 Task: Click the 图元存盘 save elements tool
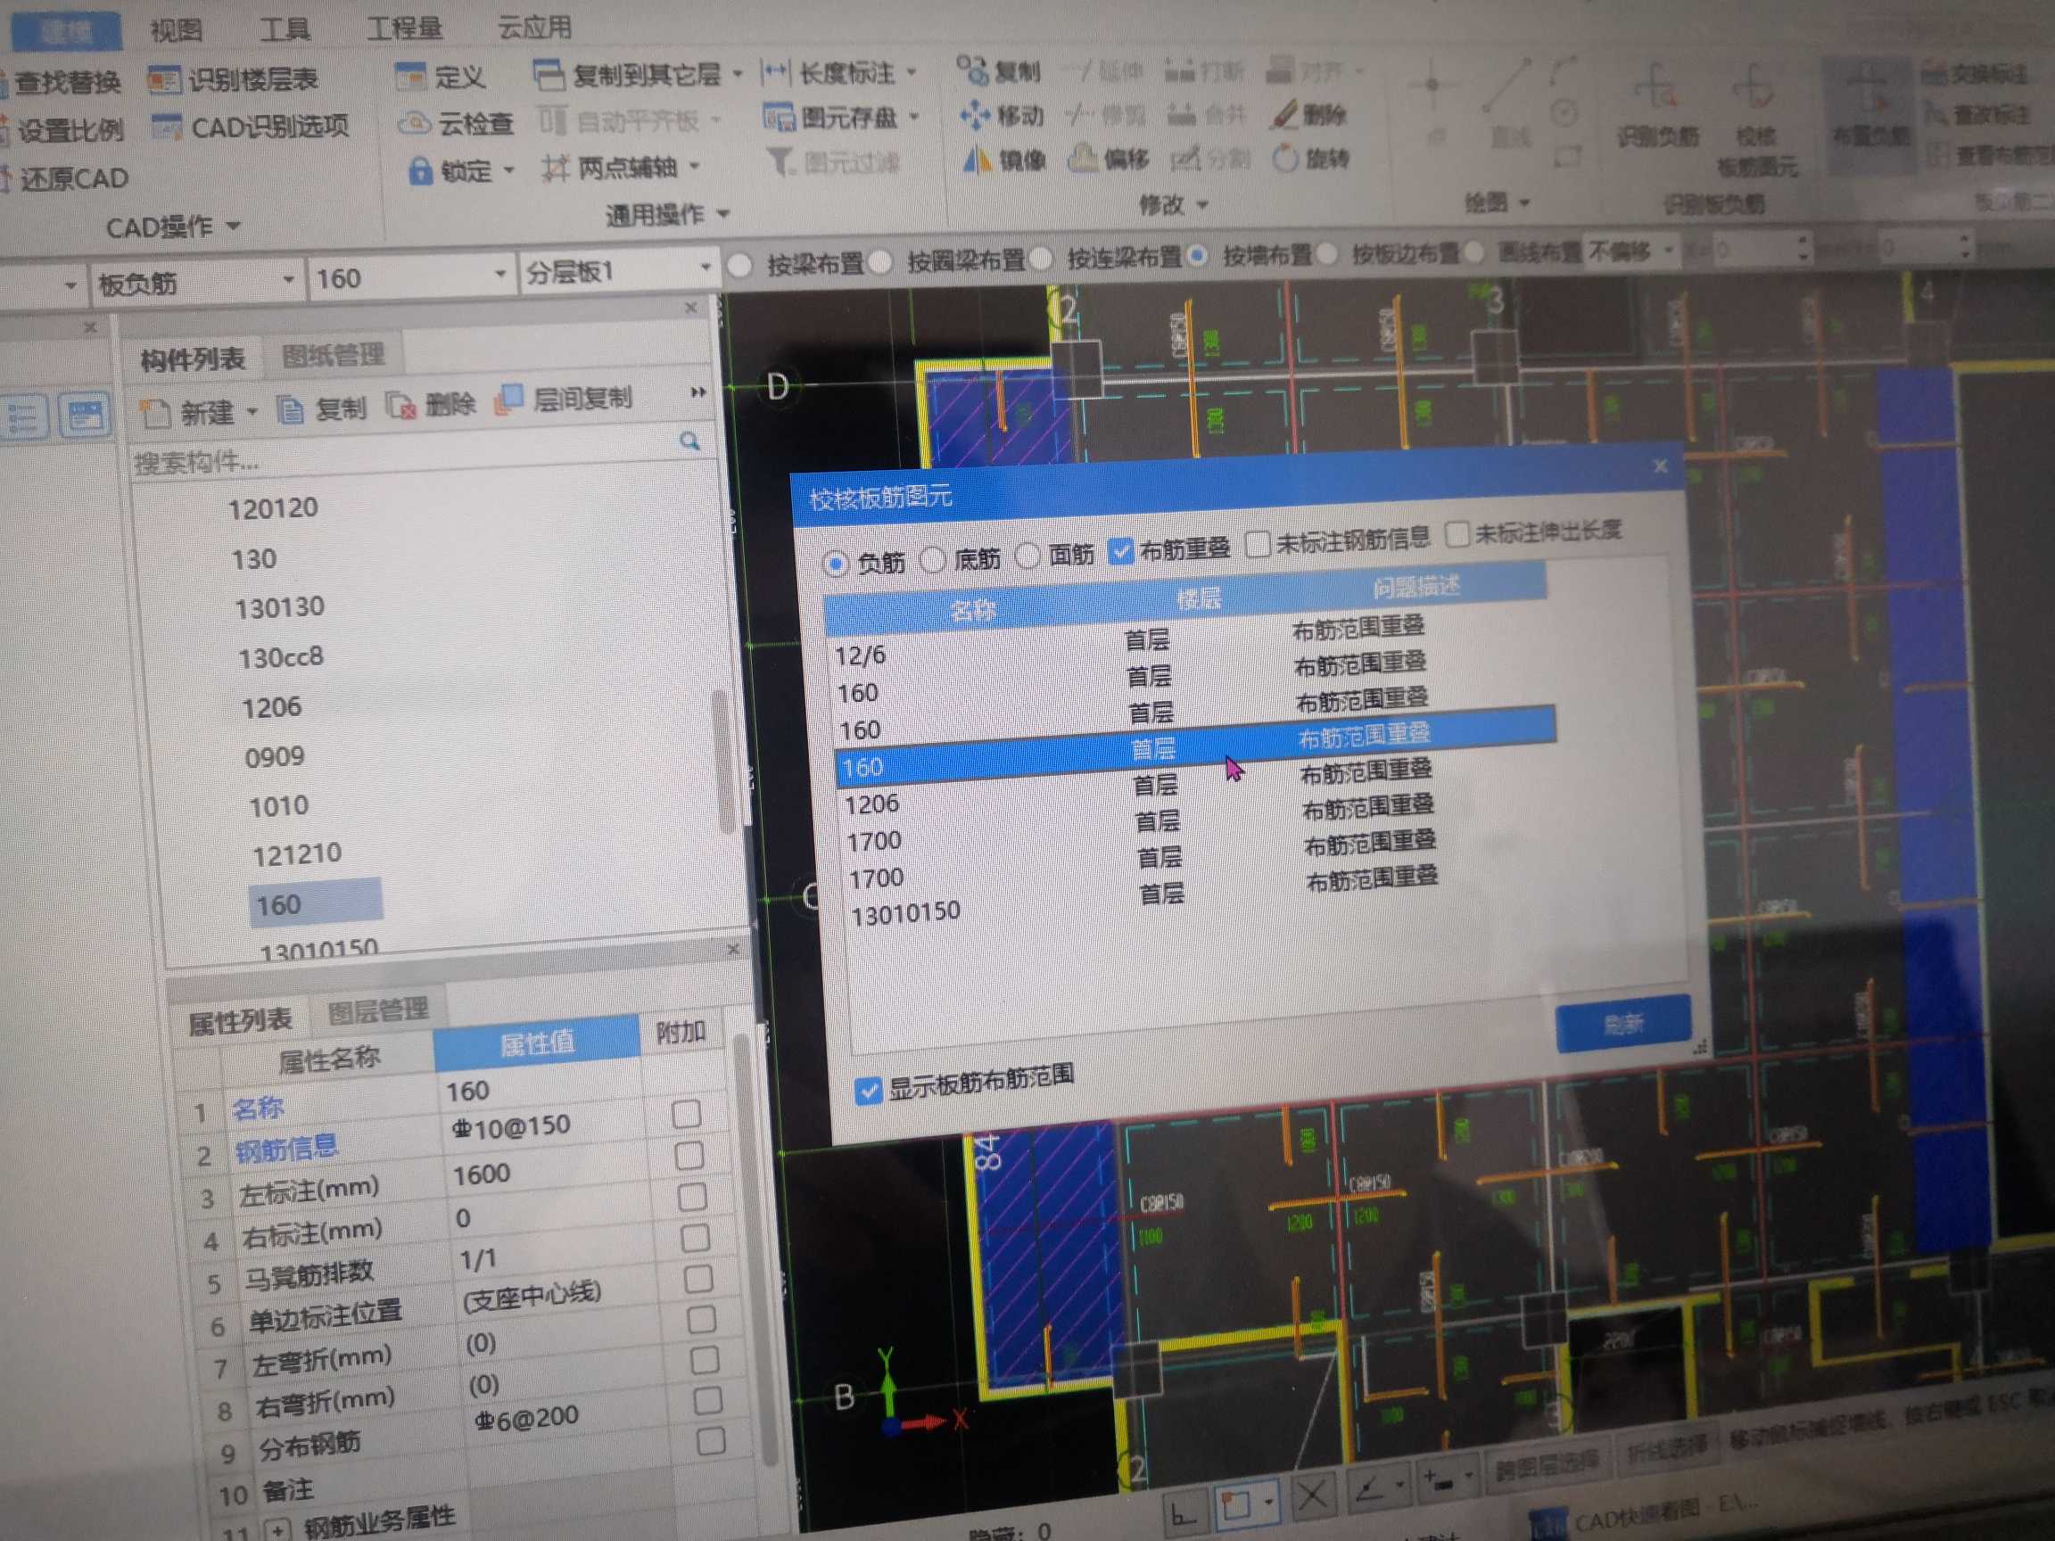pos(832,117)
